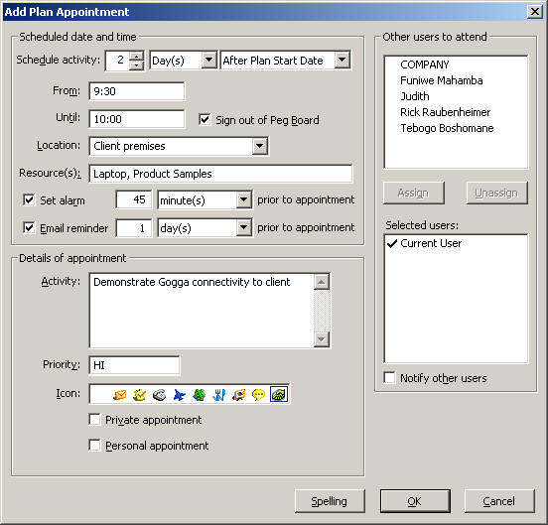This screenshot has width=548, height=525.
Task: Enable Private appointment checkbox
Action: [94, 419]
